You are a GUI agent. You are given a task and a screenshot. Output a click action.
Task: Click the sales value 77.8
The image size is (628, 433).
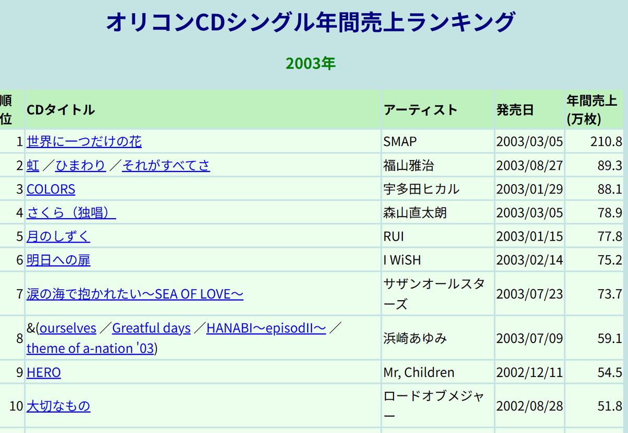[609, 236]
